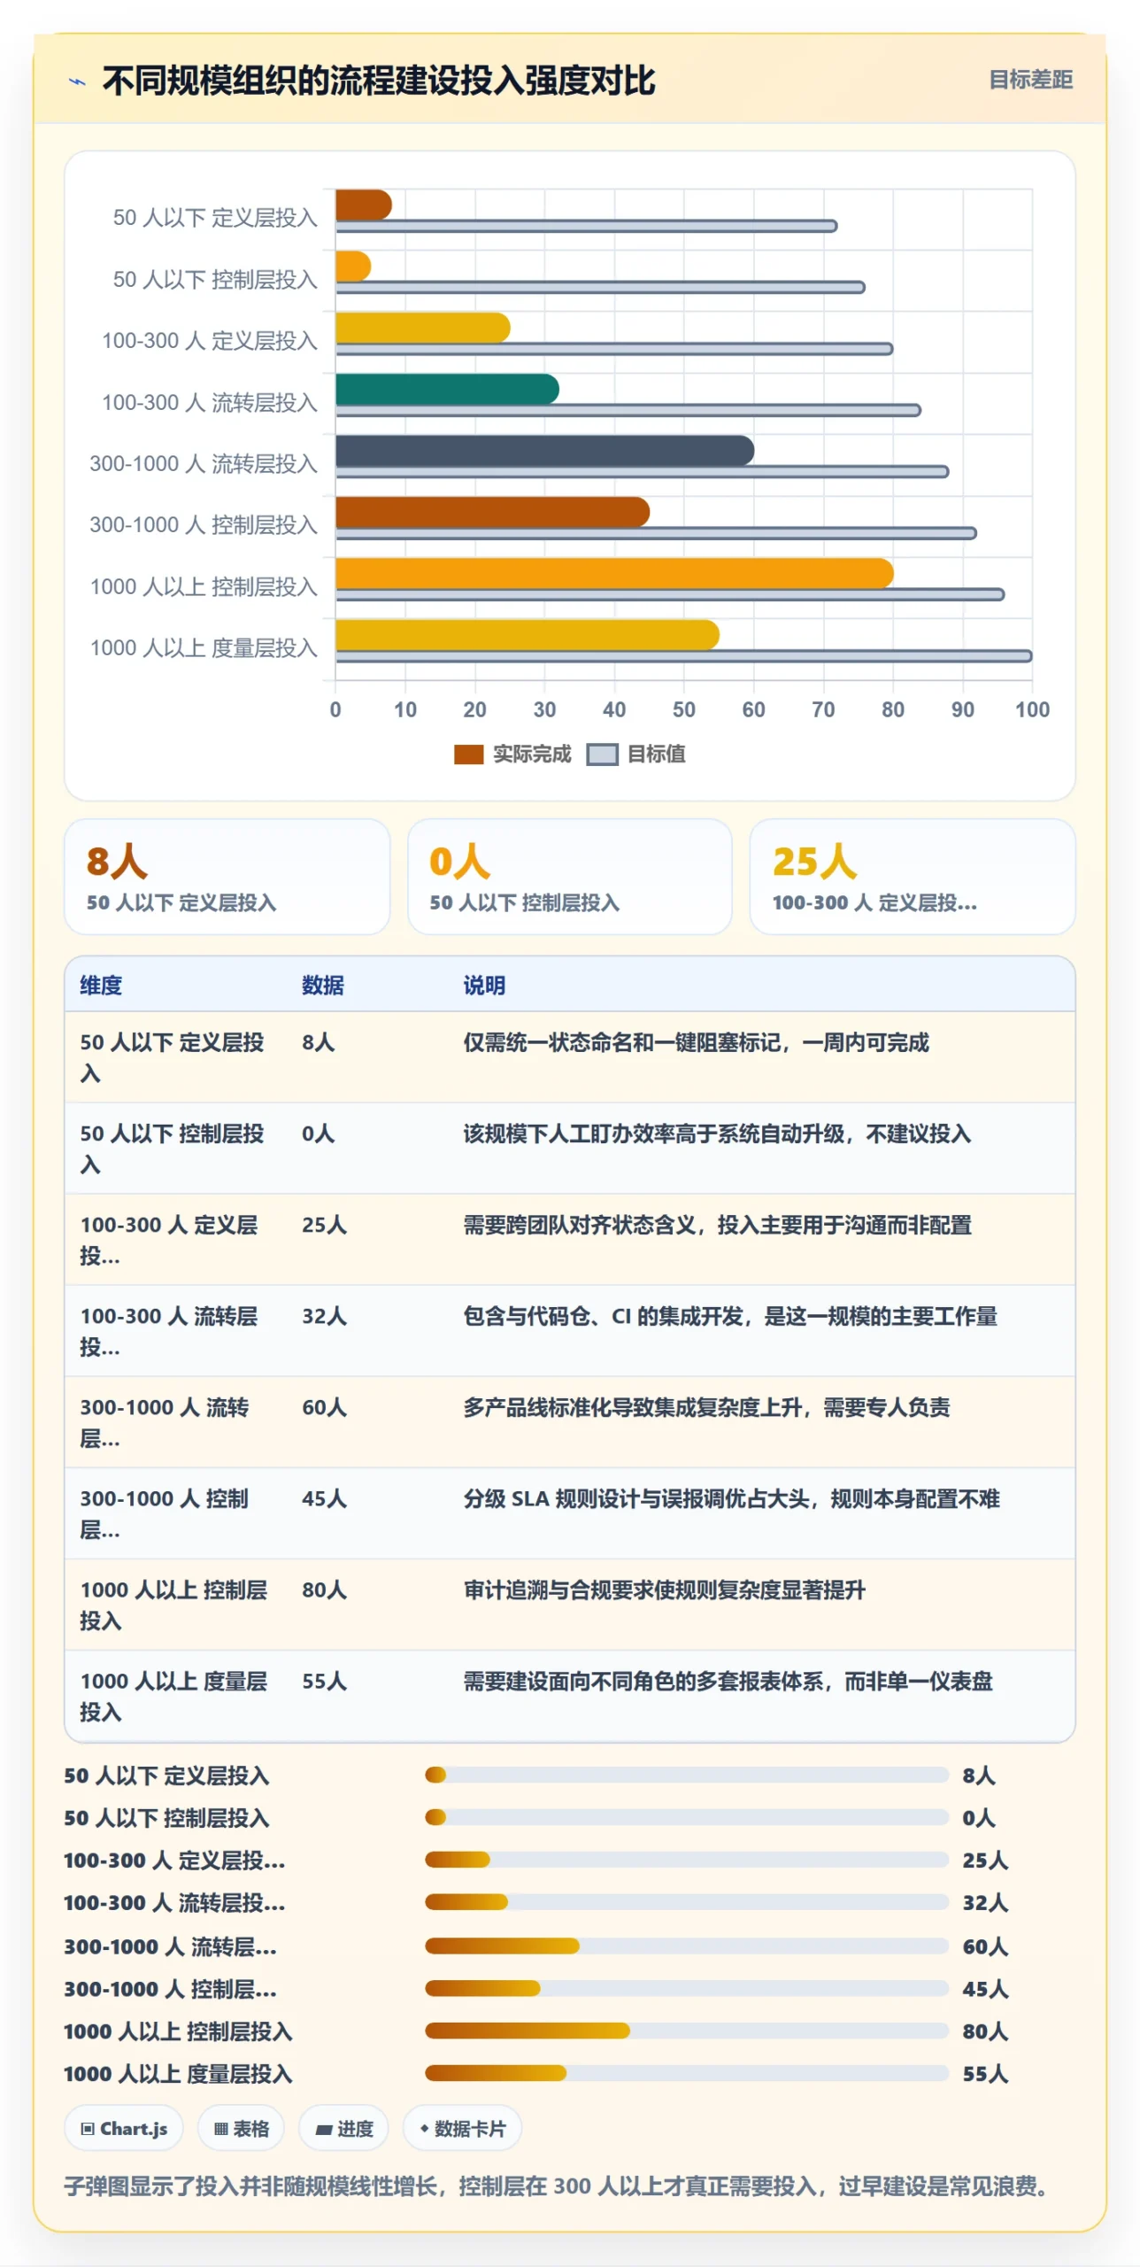Click the 32人 value in the table

point(324,1316)
